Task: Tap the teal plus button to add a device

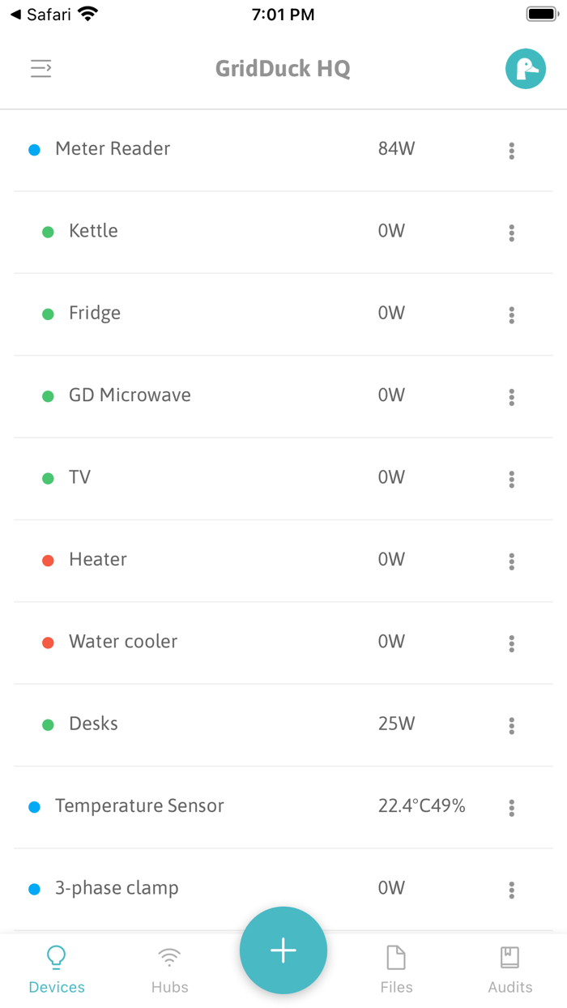Action: (283, 950)
